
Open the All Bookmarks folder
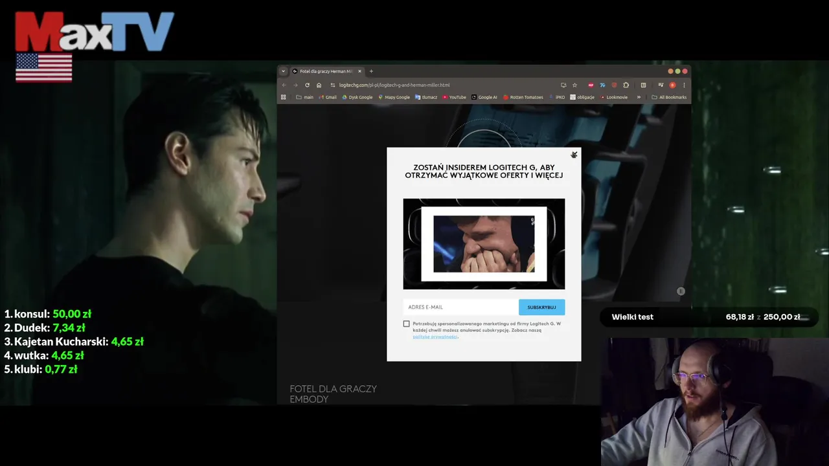[x=669, y=97]
